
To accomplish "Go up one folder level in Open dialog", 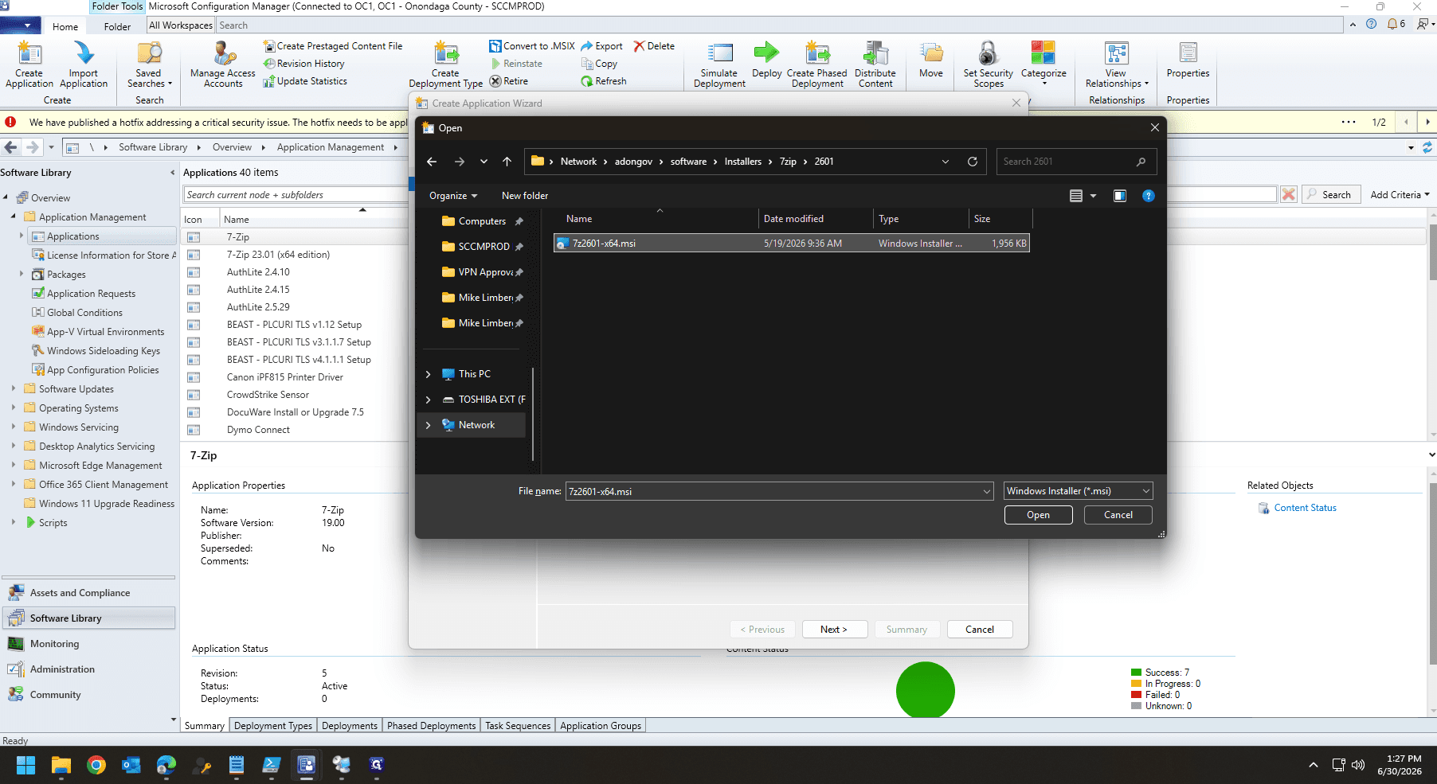I will 507,162.
